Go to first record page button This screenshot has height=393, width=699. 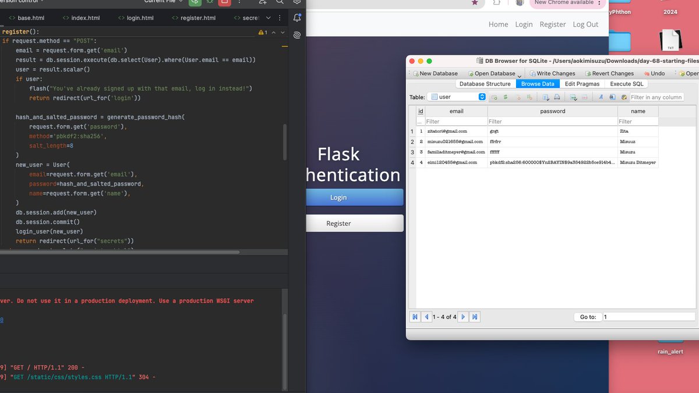pyautogui.click(x=415, y=317)
